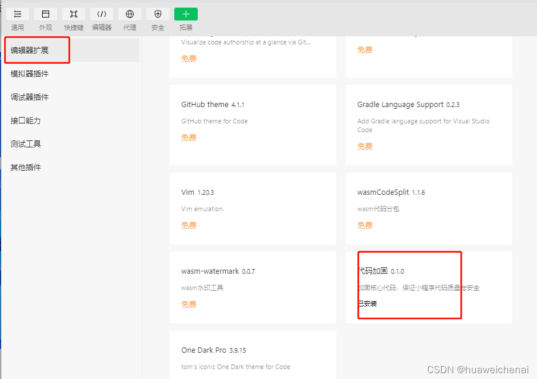Click 'wasm水印工具' description text

(202, 288)
